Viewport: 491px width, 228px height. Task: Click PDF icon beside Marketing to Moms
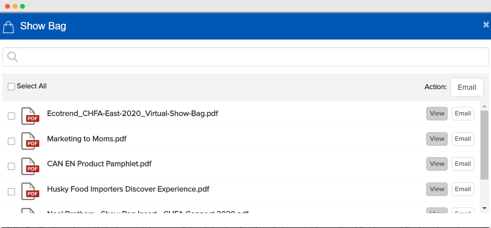click(x=30, y=141)
